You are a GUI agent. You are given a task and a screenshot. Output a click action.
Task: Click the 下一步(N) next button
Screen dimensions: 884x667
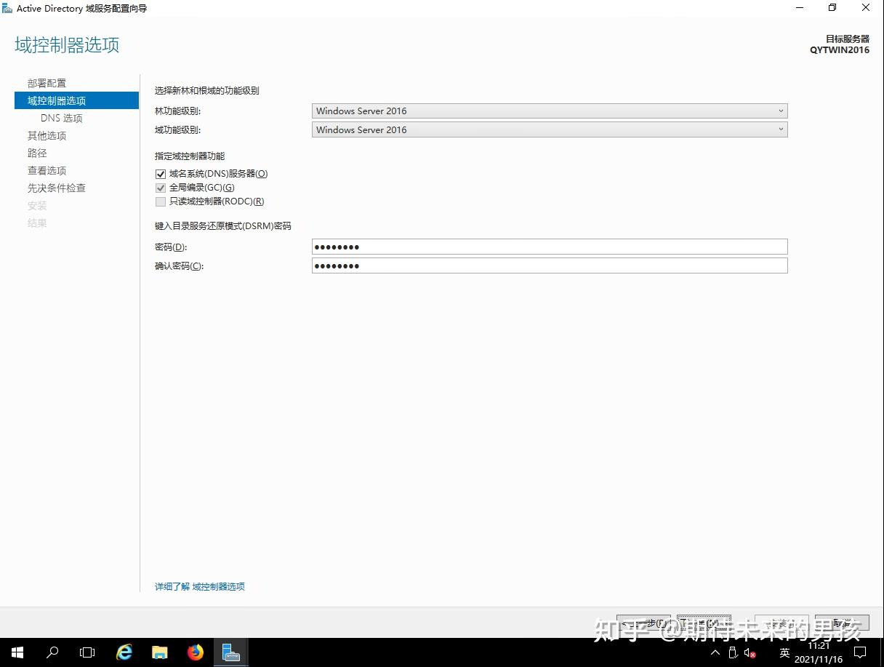pos(704,623)
